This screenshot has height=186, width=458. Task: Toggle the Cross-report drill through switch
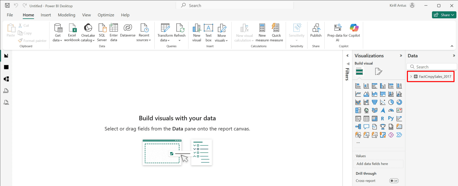click(x=394, y=181)
